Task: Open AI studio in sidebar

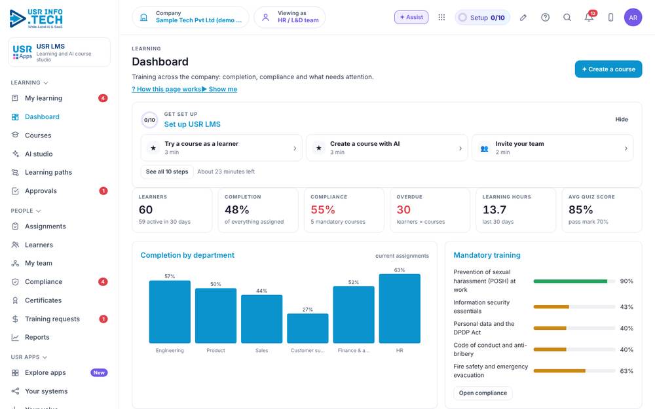Action: click(x=60, y=154)
